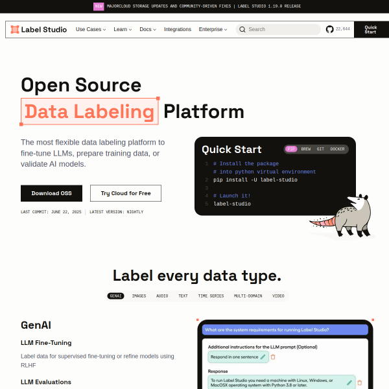The image size is (389, 389).
Task: Open the GitHub stars count 22,644
Action: click(342, 29)
